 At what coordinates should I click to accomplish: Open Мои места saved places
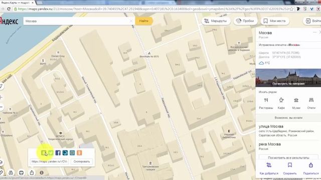click(x=275, y=21)
